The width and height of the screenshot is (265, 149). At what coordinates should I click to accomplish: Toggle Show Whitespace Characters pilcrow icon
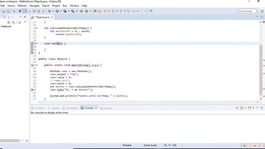point(43,11)
